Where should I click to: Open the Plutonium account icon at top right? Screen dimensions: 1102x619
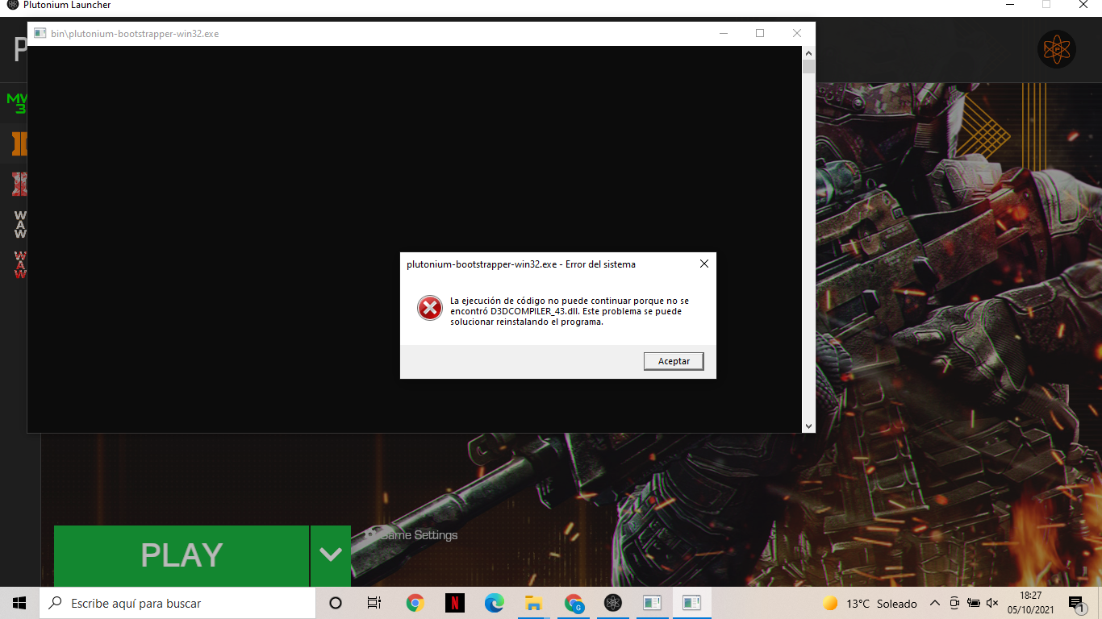[1056, 50]
